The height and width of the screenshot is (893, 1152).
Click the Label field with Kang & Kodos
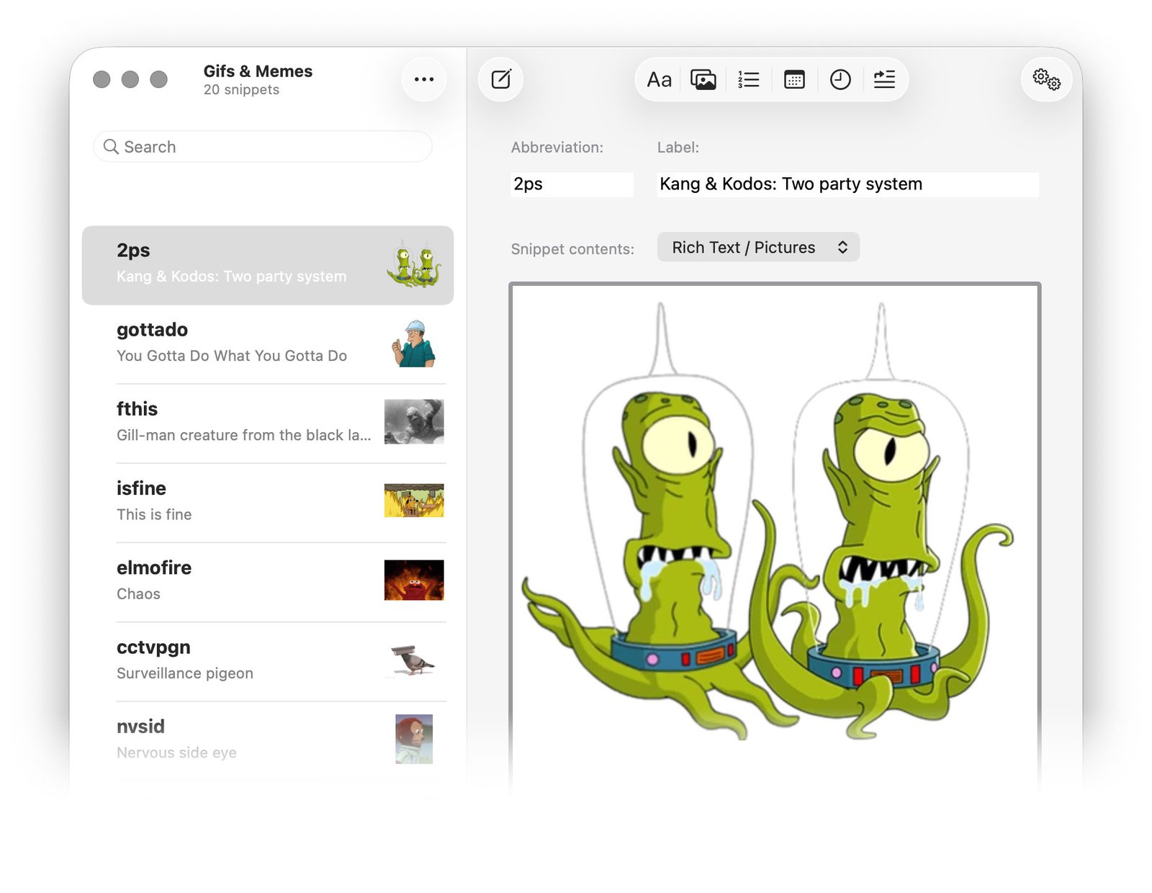[847, 184]
